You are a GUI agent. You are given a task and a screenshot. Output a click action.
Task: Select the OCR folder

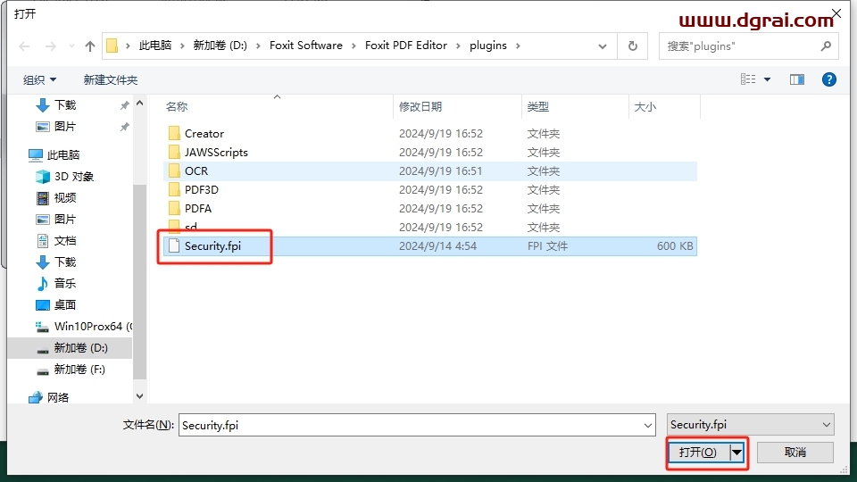[196, 171]
